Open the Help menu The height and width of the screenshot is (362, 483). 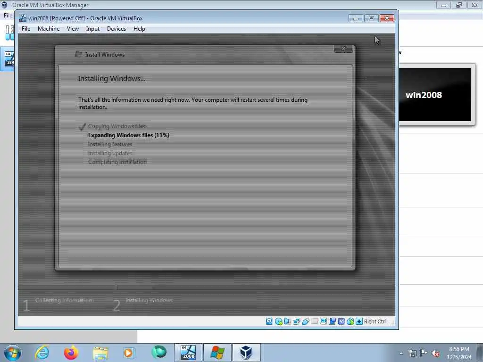(139, 29)
